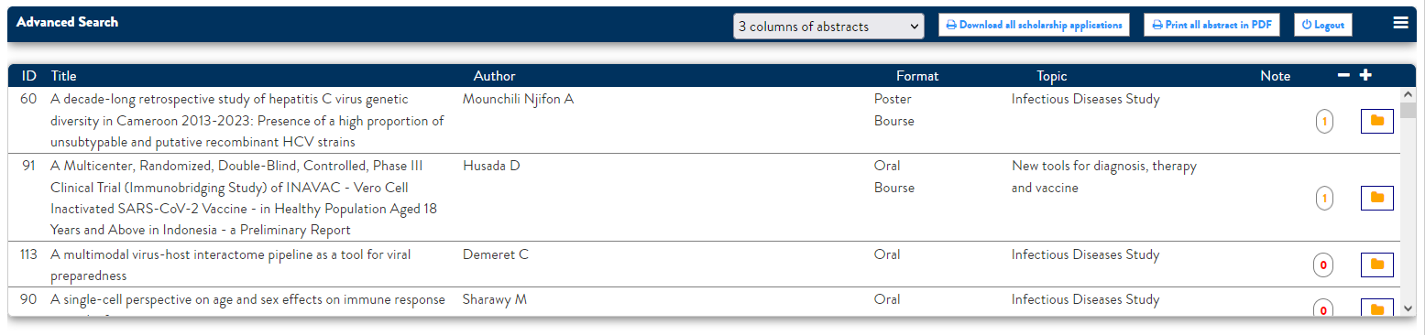
Task: Sort by the Topic column header
Action: [x=1052, y=76]
